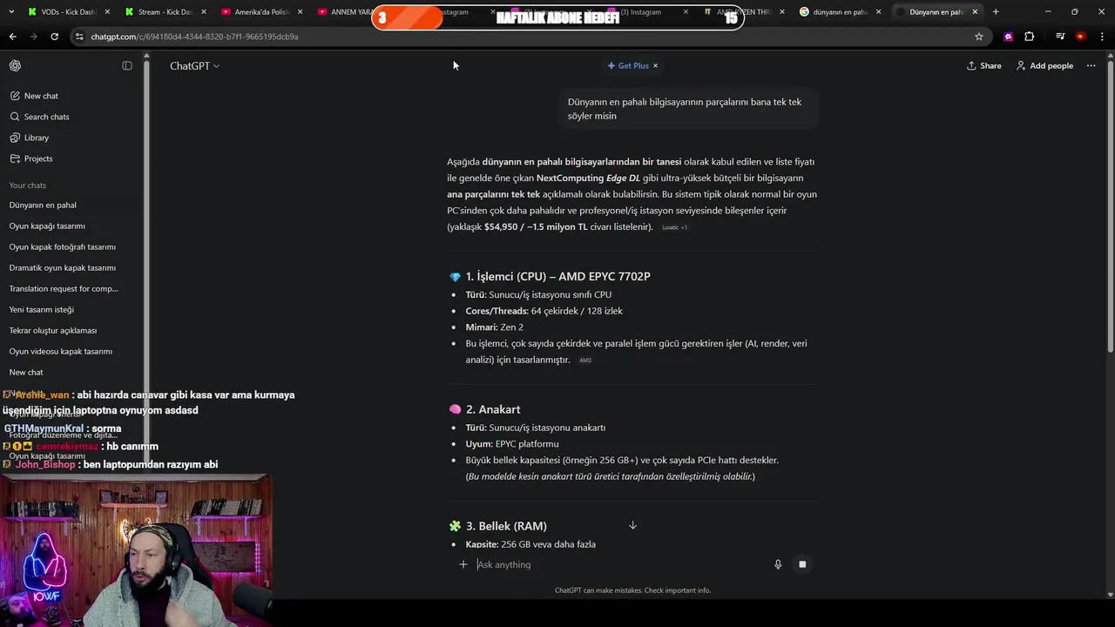The height and width of the screenshot is (627, 1115).
Task: Click the ChatGPT logo icon in sidebar
Action: [15, 65]
